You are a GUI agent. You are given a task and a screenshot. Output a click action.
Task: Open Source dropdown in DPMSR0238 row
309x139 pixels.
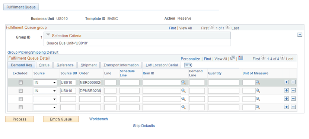pyautogui.click(x=45, y=91)
